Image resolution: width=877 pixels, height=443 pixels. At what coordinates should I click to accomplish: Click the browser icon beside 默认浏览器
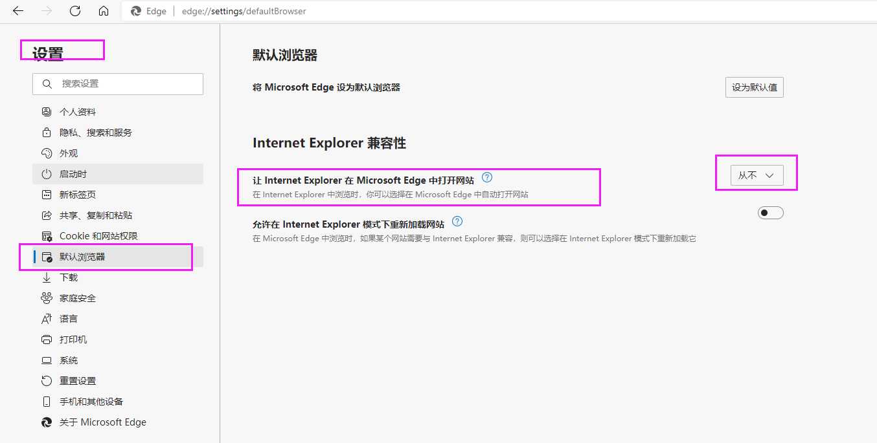pos(47,257)
